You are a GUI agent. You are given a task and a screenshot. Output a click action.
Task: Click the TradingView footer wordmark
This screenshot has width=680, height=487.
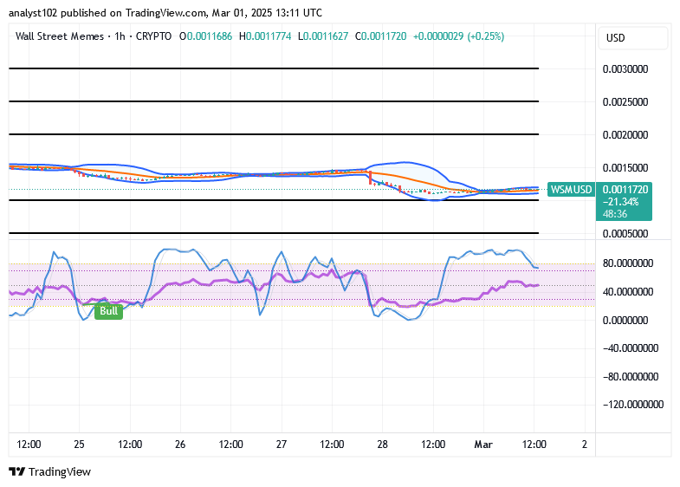(x=60, y=471)
